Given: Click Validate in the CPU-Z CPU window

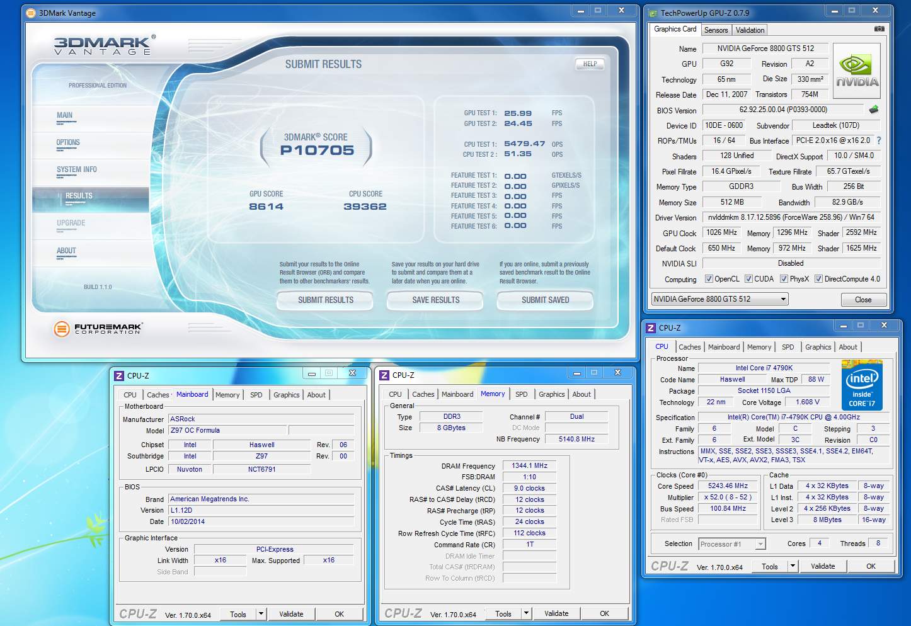Looking at the screenshot, I should tap(822, 566).
